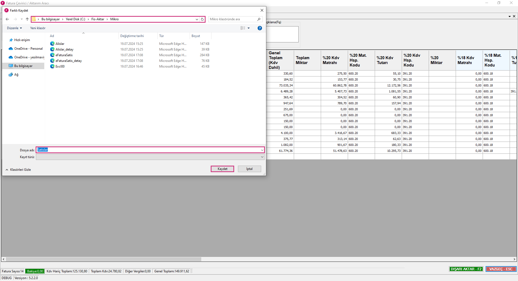The width and height of the screenshot is (518, 281).
Task: Open OneDrive - Personal location
Action: (28, 49)
